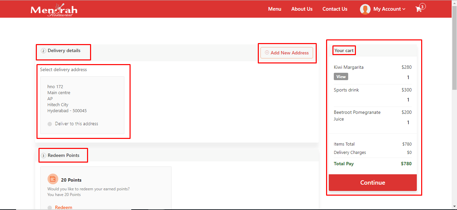
Task: Click View under Kiwi Margarita
Action: (x=341, y=77)
